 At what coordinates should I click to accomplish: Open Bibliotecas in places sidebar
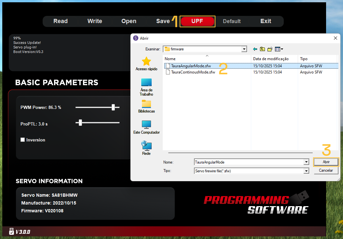pyautogui.click(x=146, y=106)
